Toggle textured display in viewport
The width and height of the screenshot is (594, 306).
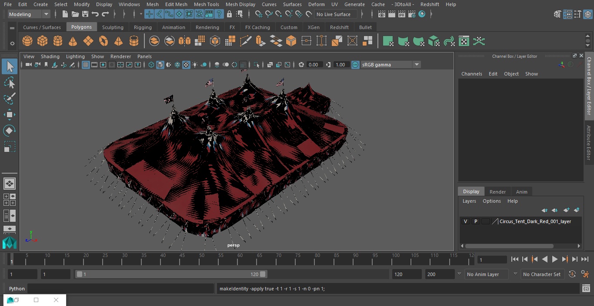coord(186,65)
